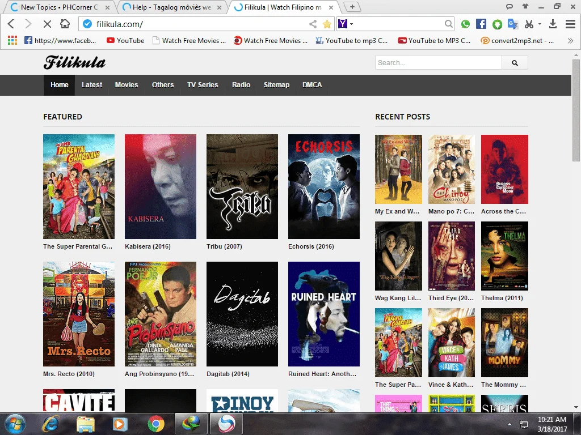Open the Echorsis featured poster
The image size is (581, 435).
[x=324, y=186]
